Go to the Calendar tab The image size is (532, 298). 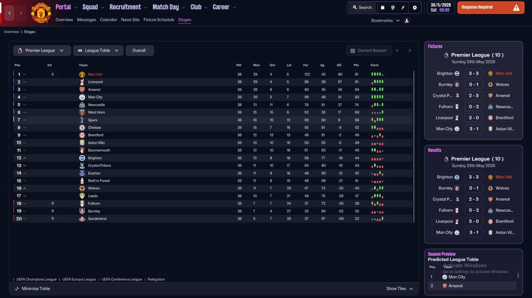108,20
